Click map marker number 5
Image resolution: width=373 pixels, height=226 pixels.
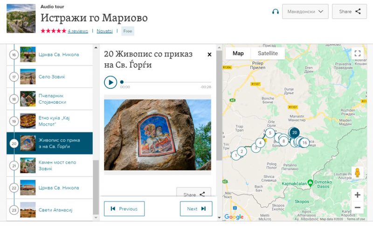pos(270,133)
